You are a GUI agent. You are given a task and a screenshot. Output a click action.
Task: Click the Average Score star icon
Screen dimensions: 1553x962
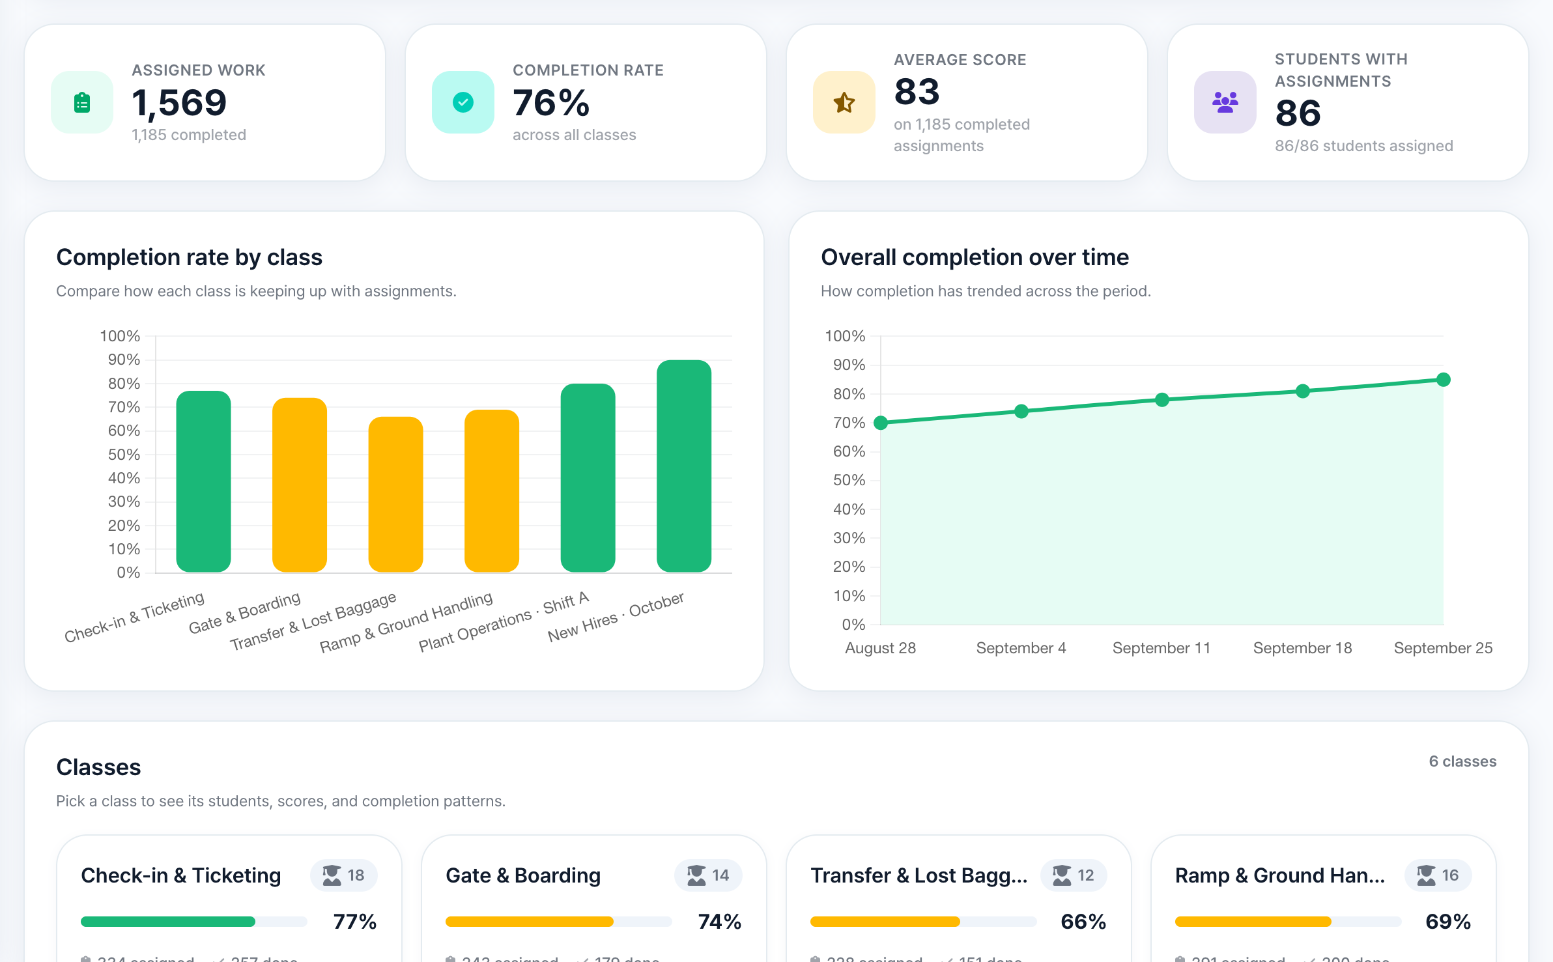click(844, 102)
